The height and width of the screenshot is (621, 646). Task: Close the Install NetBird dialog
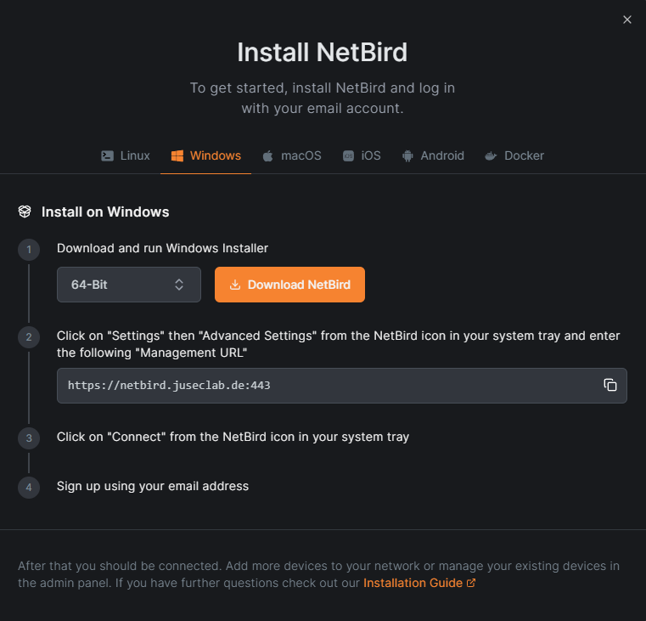[627, 20]
